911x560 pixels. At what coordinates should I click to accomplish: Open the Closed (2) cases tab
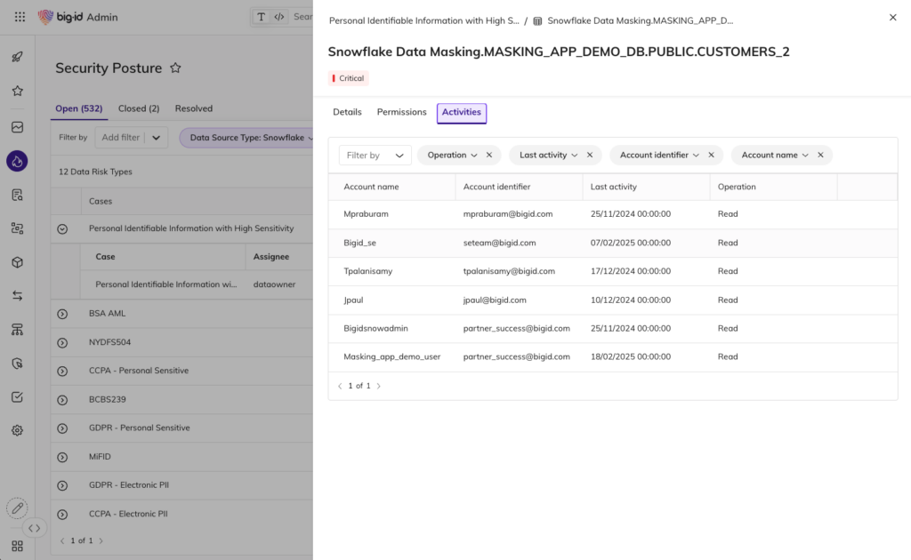point(138,108)
